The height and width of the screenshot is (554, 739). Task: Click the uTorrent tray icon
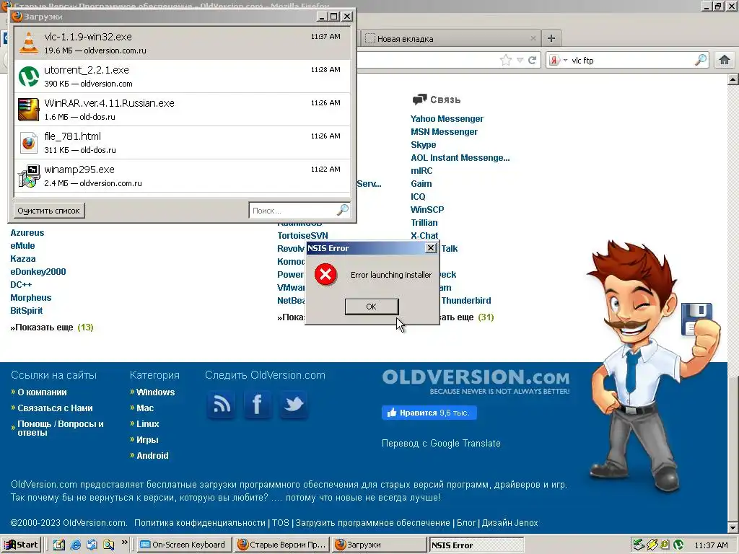[x=678, y=545]
